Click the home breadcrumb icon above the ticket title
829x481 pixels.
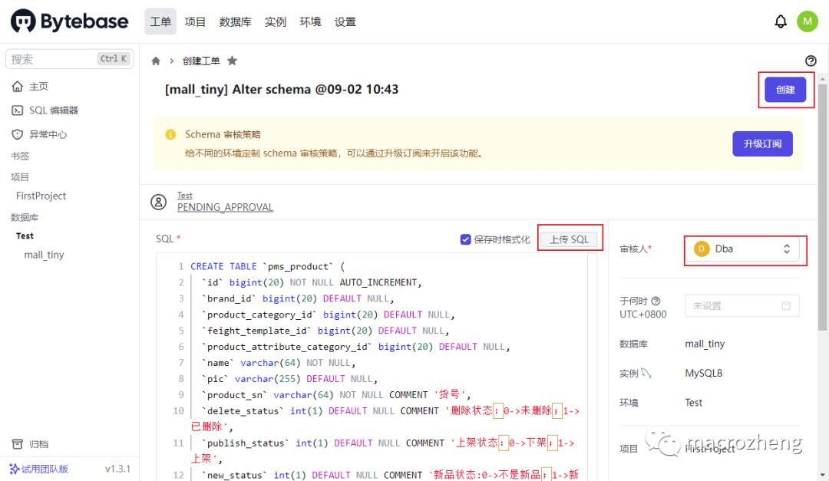[154, 61]
